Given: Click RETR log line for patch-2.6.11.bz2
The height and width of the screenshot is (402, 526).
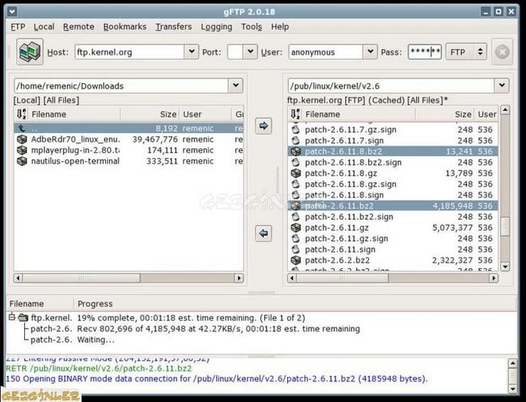Looking at the screenshot, I should 99,369.
